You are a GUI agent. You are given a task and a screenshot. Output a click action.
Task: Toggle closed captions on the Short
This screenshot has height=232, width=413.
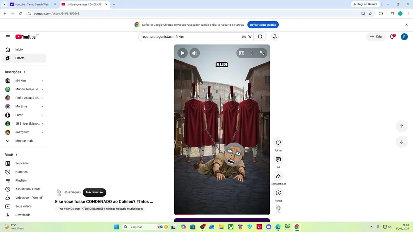pyautogui.click(x=241, y=53)
